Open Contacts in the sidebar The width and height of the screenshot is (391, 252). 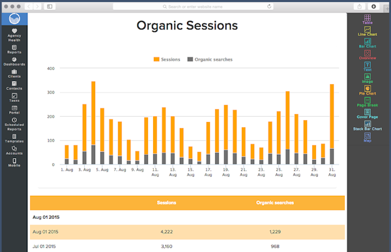click(x=14, y=86)
